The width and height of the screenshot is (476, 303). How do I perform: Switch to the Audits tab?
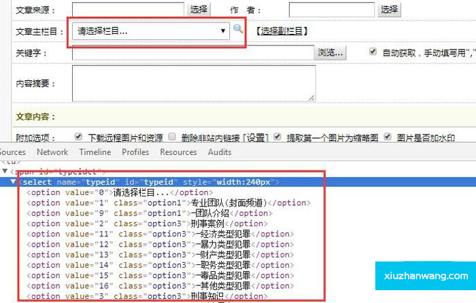pos(220,152)
